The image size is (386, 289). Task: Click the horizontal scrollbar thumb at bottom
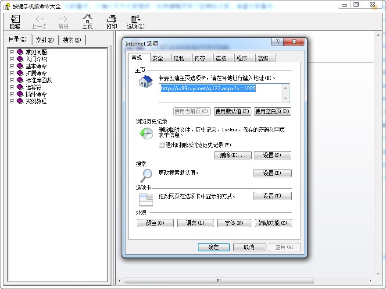[x=218, y=281]
